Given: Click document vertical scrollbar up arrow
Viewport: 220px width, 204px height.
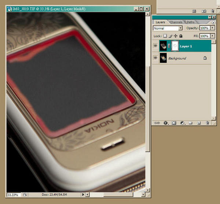Looking at the screenshot, I should click(147, 14).
